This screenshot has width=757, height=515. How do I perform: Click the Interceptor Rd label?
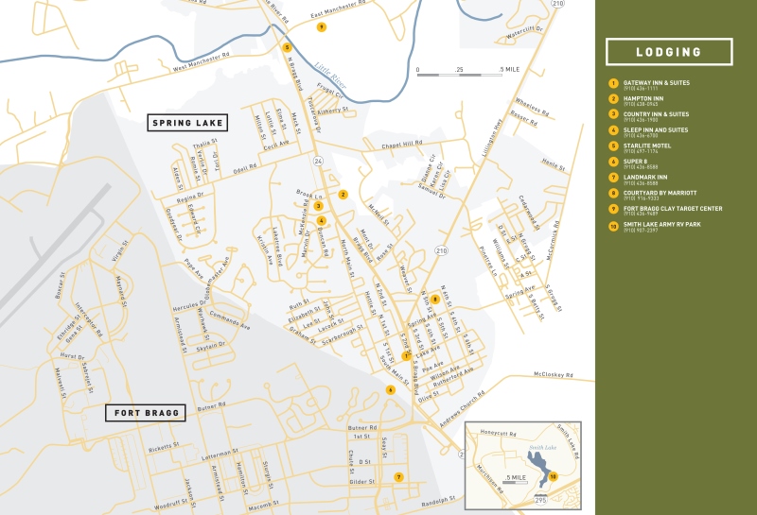click(x=89, y=319)
